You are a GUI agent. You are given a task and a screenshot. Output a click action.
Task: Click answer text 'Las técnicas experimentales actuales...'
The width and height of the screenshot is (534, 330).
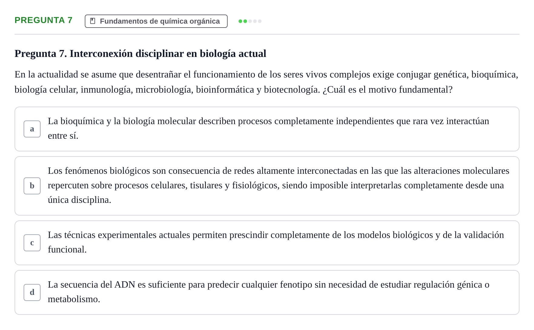(x=276, y=242)
